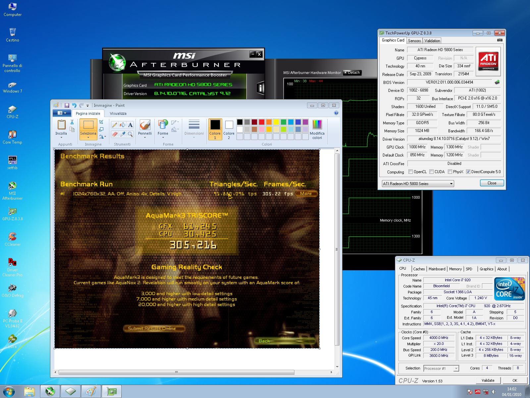Open Modifica colori color editor
530x398 pixels.
pos(317,130)
